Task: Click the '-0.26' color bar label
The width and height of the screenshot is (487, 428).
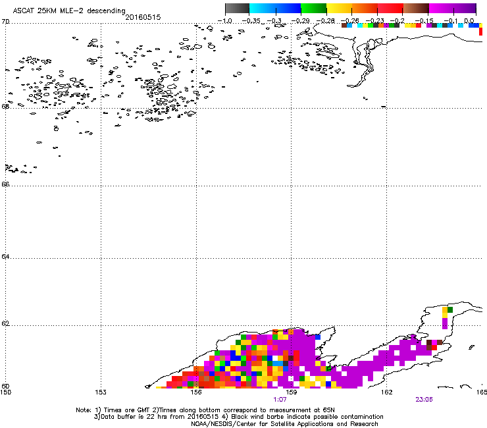Action: (x=350, y=21)
